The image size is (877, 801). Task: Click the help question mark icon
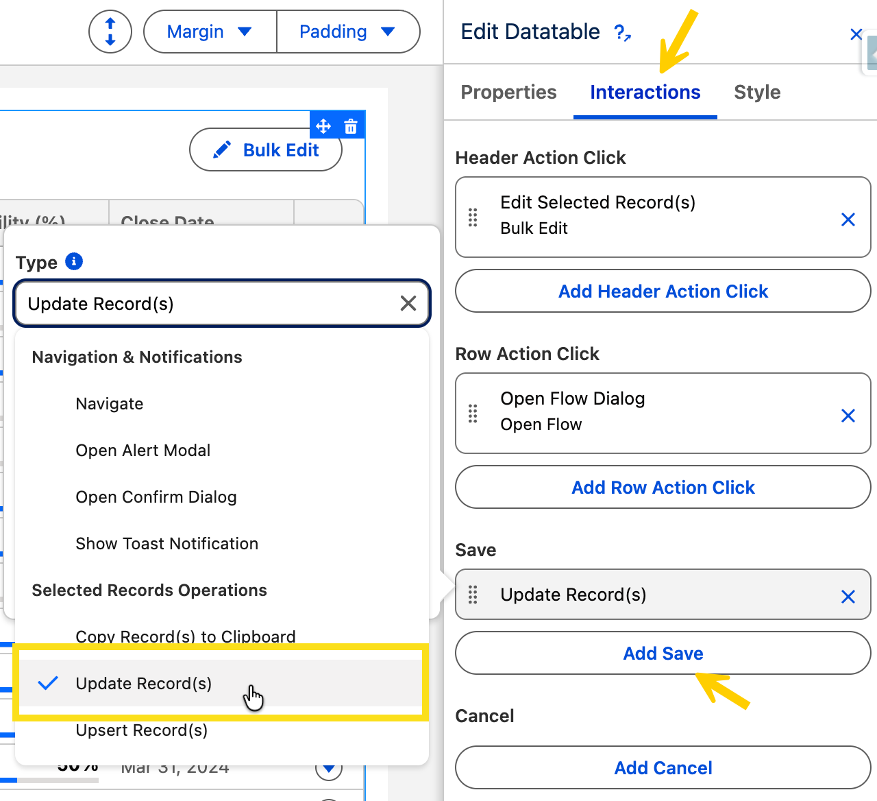[621, 32]
